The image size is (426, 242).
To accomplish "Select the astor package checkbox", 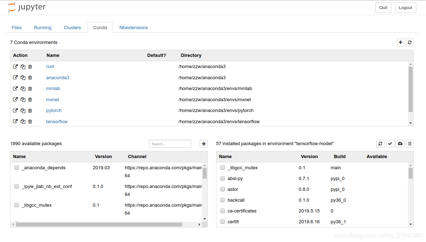I will 223,189.
